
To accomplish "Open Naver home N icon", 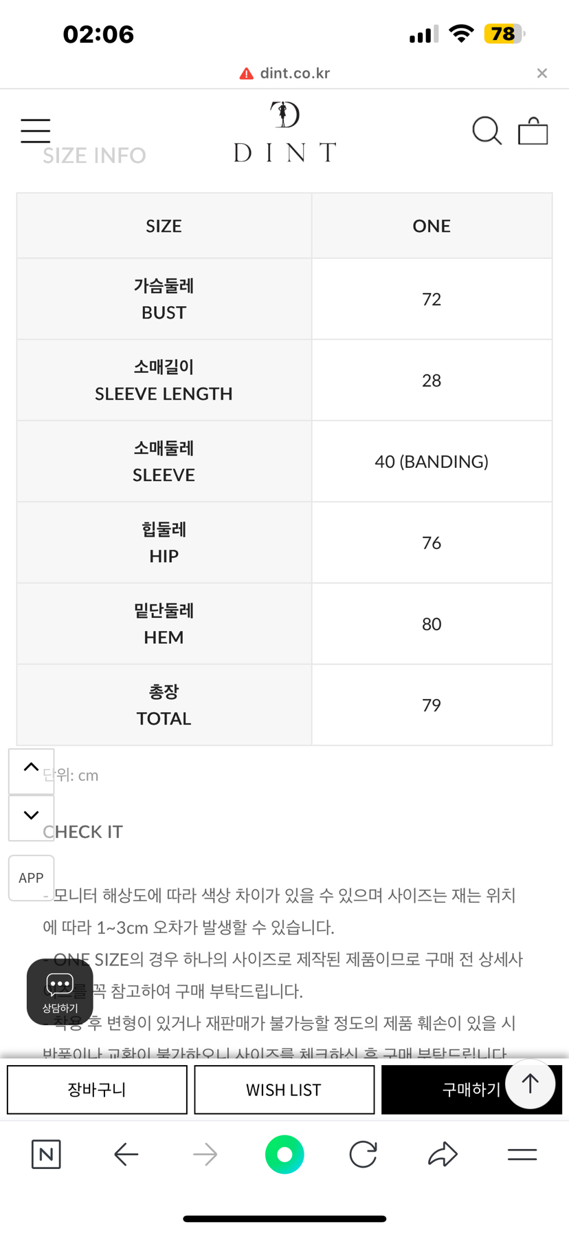I will pos(46,1154).
